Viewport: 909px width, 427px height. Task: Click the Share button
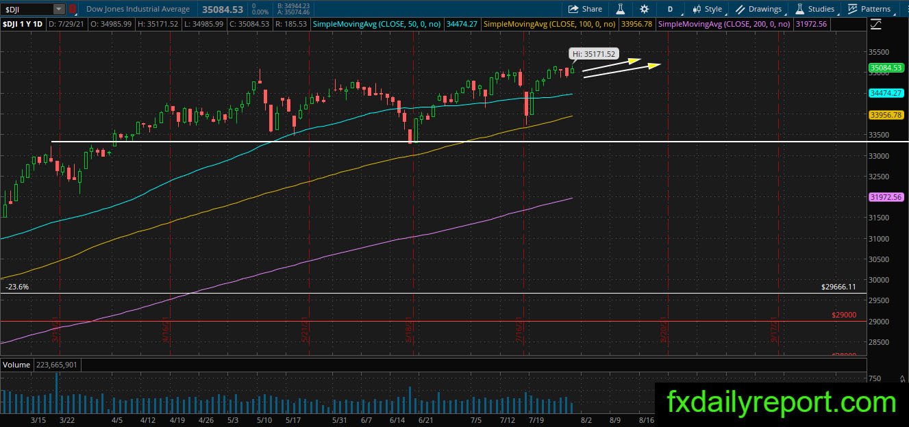[x=585, y=9]
